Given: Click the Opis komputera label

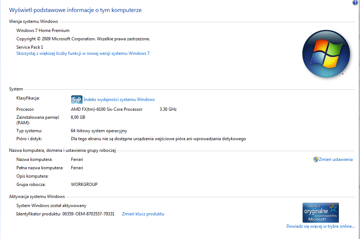Looking at the screenshot, I should coord(32,176).
